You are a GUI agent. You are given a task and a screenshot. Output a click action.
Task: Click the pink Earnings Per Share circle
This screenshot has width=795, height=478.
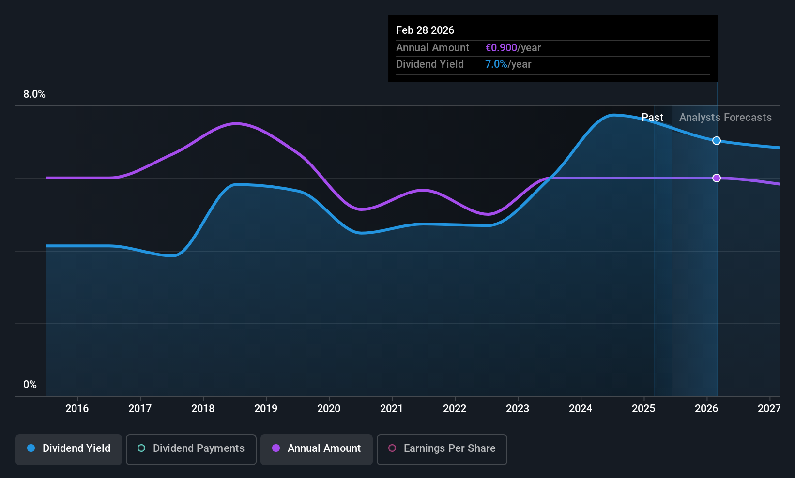coord(392,448)
